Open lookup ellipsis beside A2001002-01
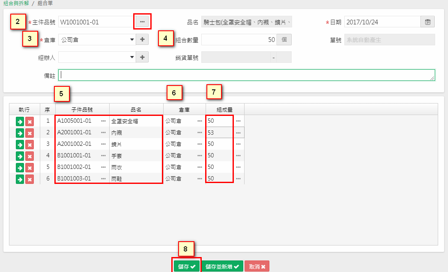The image size is (448, 272). click(x=103, y=144)
